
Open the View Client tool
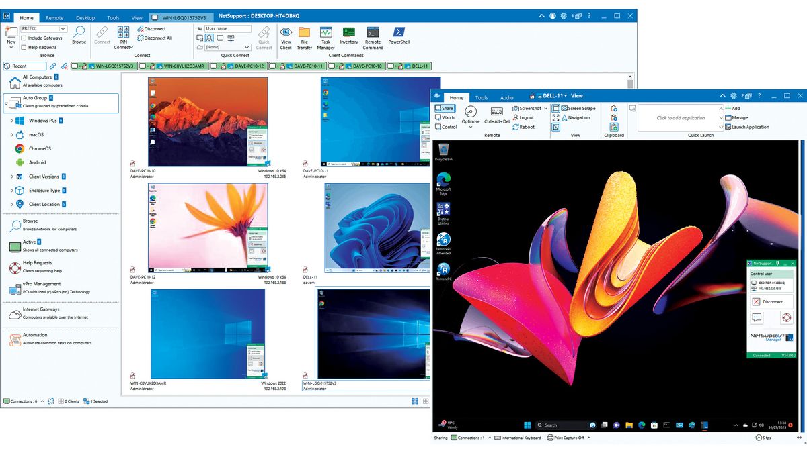pos(286,38)
